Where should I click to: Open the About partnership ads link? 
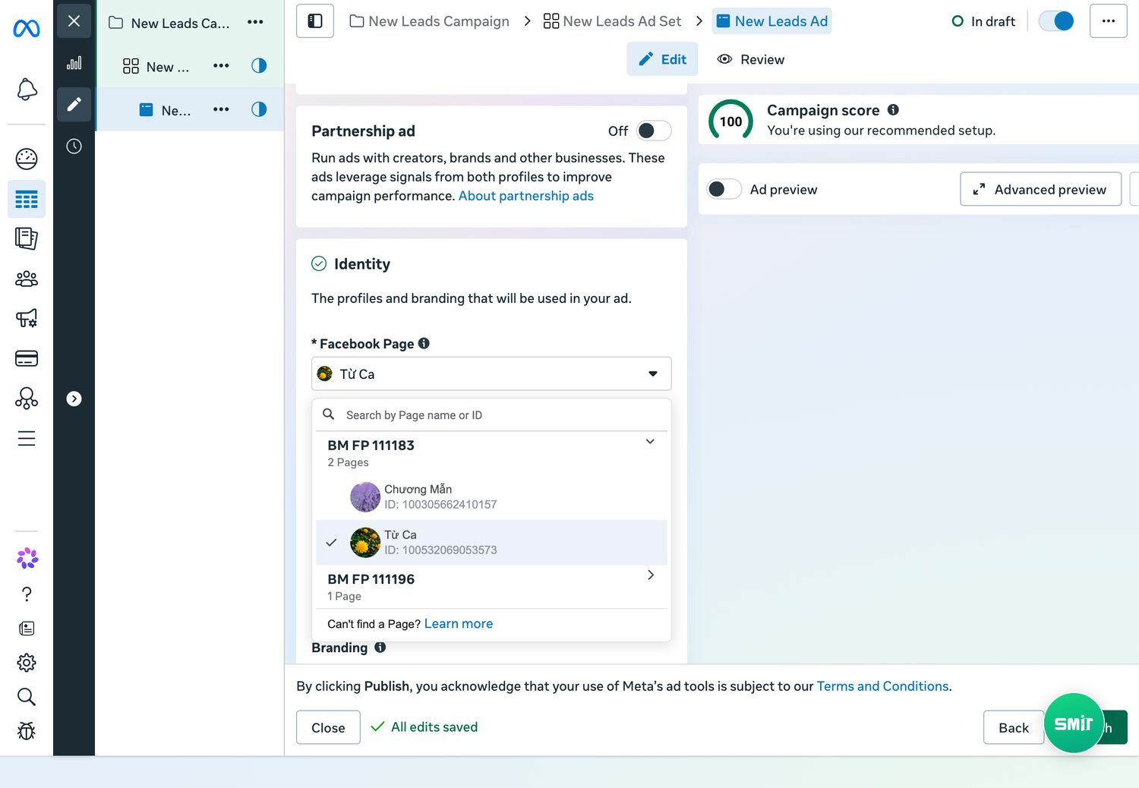(525, 196)
